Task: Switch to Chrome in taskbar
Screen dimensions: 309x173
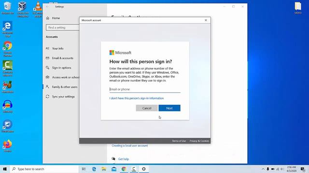Action: pyautogui.click(x=124, y=169)
